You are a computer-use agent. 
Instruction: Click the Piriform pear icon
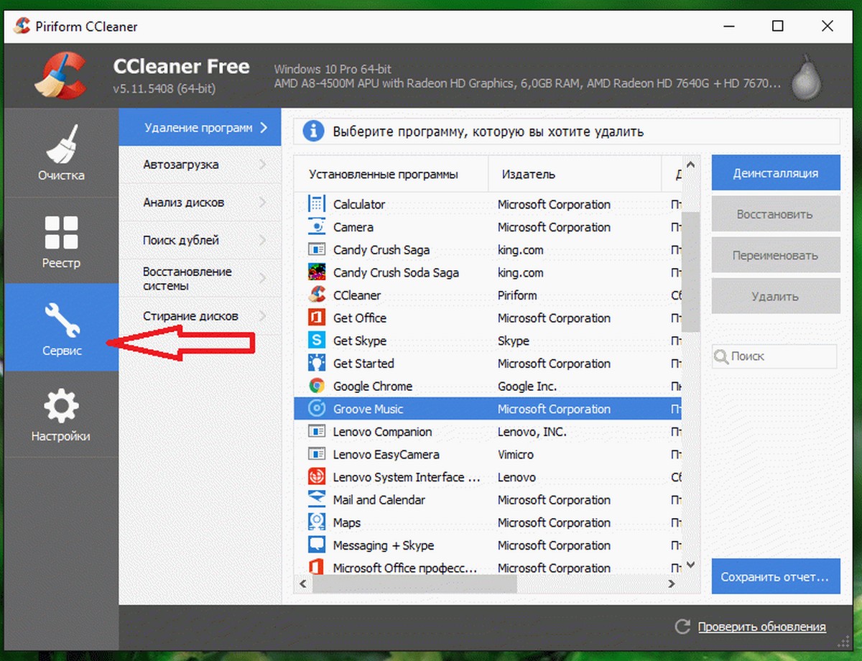(807, 76)
